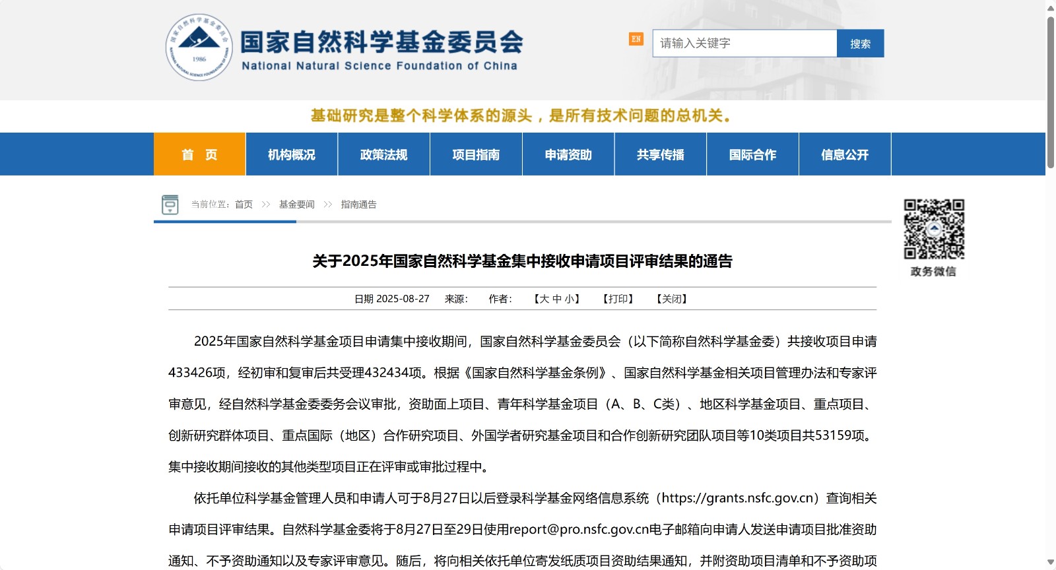Click the orange slogan banner text
The width and height of the screenshot is (1056, 570).
(521, 116)
